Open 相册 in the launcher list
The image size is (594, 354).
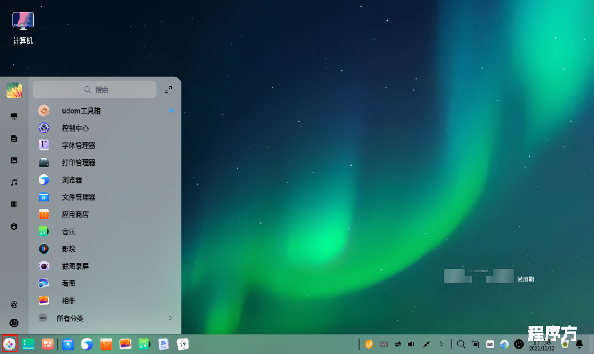pos(105,301)
